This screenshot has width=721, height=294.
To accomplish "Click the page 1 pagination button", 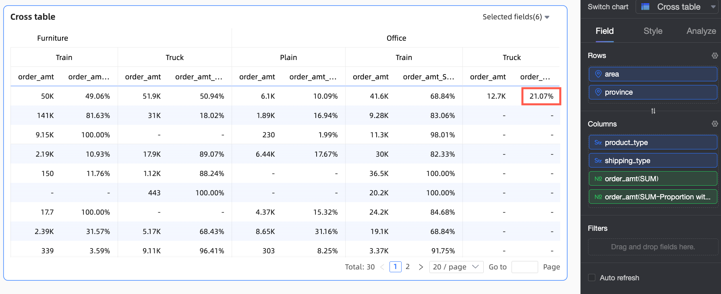I will click(x=395, y=267).
